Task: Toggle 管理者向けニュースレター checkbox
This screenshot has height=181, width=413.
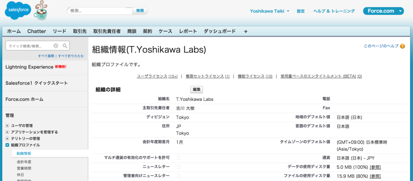Action: click(x=179, y=176)
